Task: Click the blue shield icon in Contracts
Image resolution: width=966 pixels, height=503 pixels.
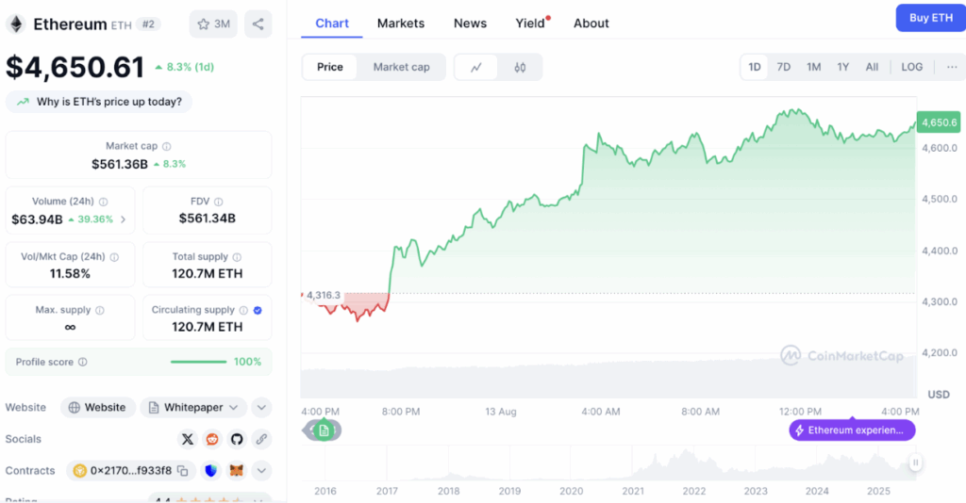Action: (x=211, y=470)
